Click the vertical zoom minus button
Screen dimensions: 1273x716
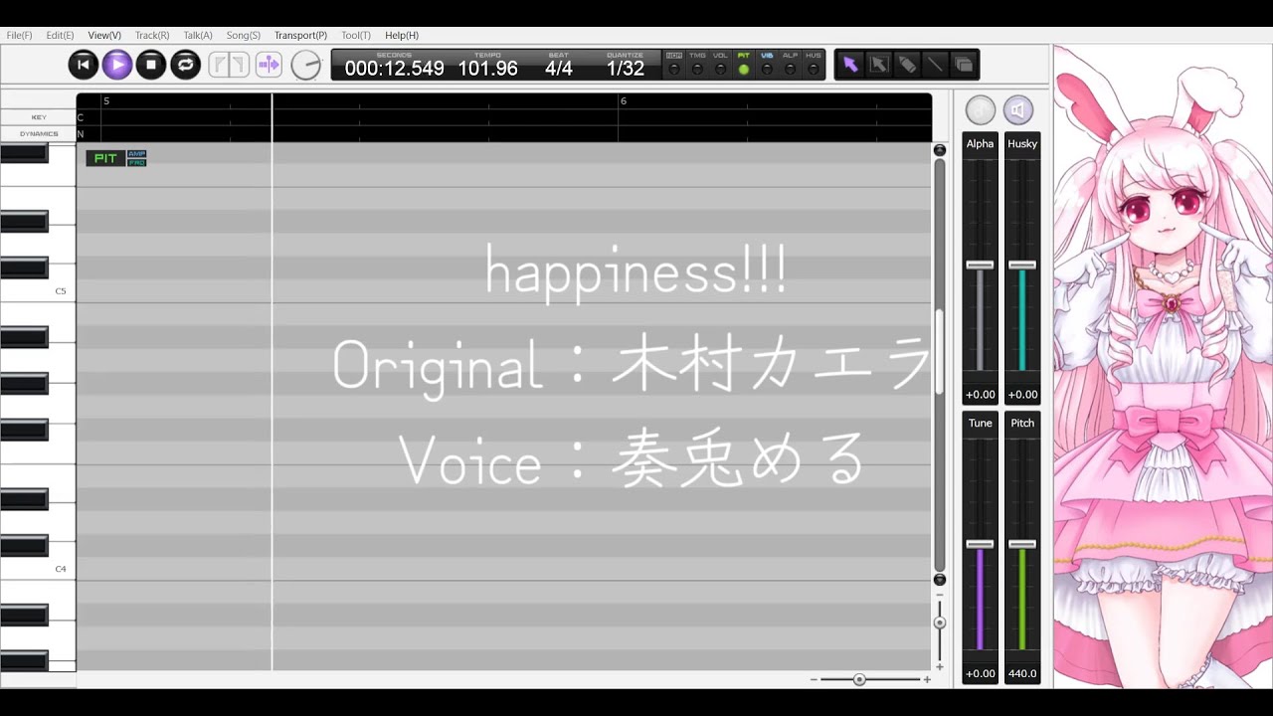click(x=940, y=597)
